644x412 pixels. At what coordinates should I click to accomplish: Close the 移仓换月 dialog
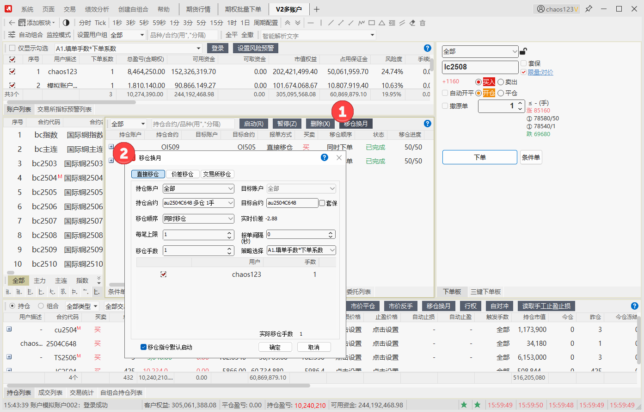tap(339, 157)
